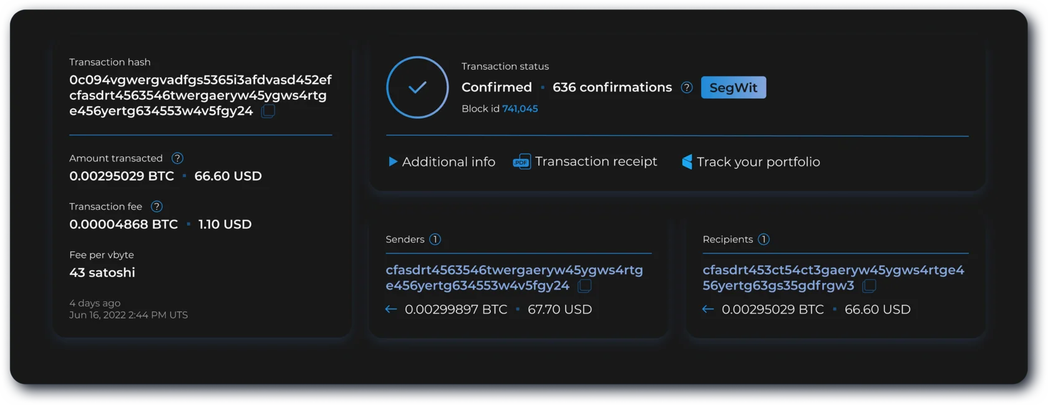Open Track your portfolio link
Screen dimensions: 1048x405
pos(758,162)
